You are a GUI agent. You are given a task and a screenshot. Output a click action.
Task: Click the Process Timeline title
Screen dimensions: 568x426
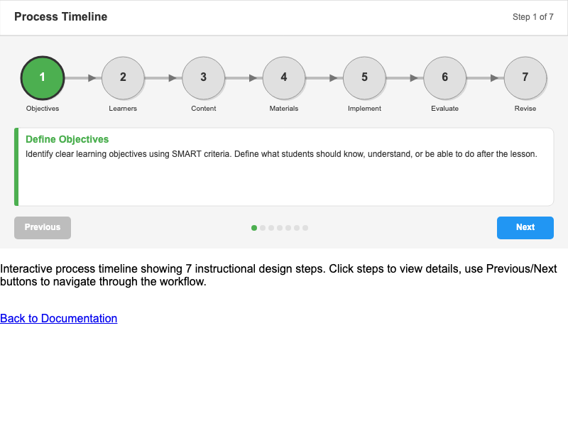[x=60, y=16]
